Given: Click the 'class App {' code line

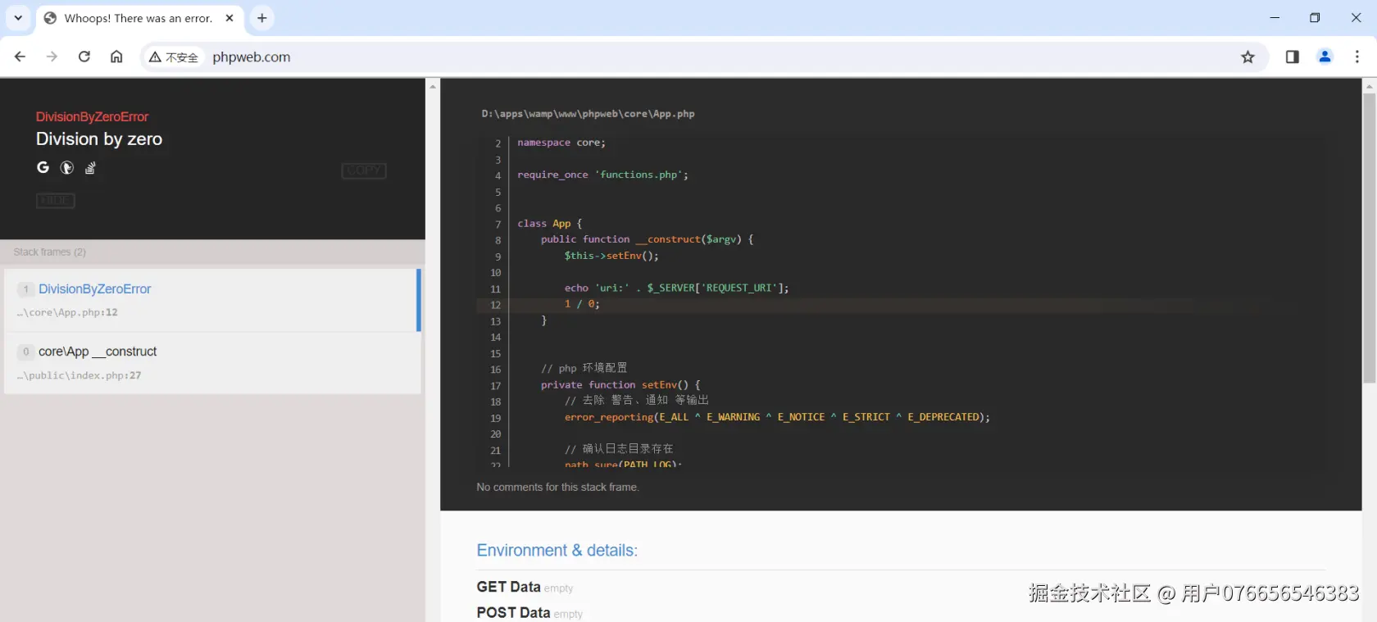Looking at the screenshot, I should (x=550, y=223).
